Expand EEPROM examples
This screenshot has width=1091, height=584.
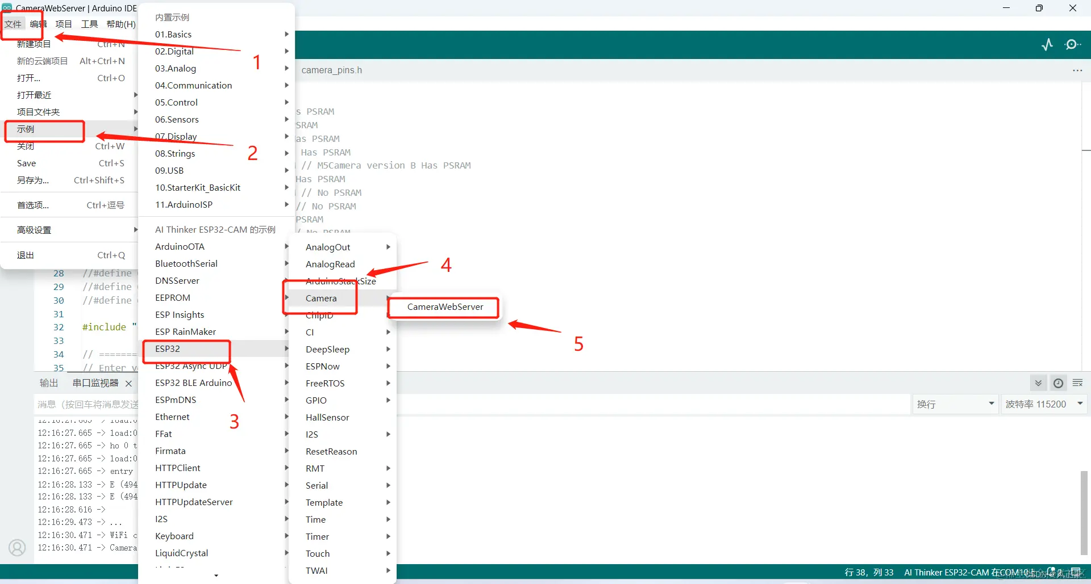coord(213,297)
